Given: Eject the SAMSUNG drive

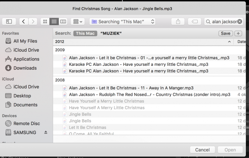Looking at the screenshot, I should pyautogui.click(x=46, y=132).
